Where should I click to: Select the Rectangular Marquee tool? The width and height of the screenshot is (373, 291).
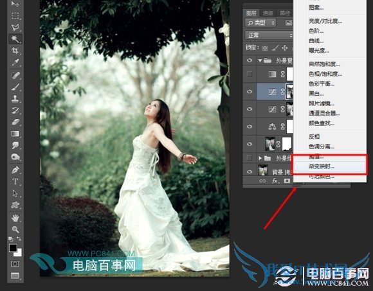coord(15,15)
